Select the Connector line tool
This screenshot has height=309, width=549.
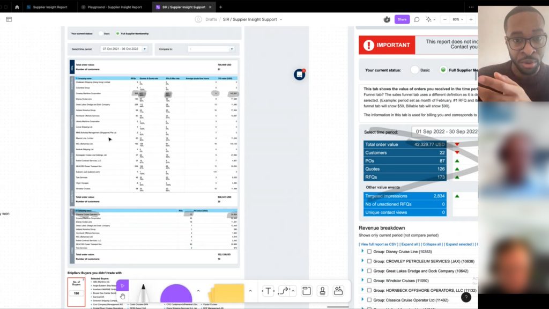click(x=284, y=291)
